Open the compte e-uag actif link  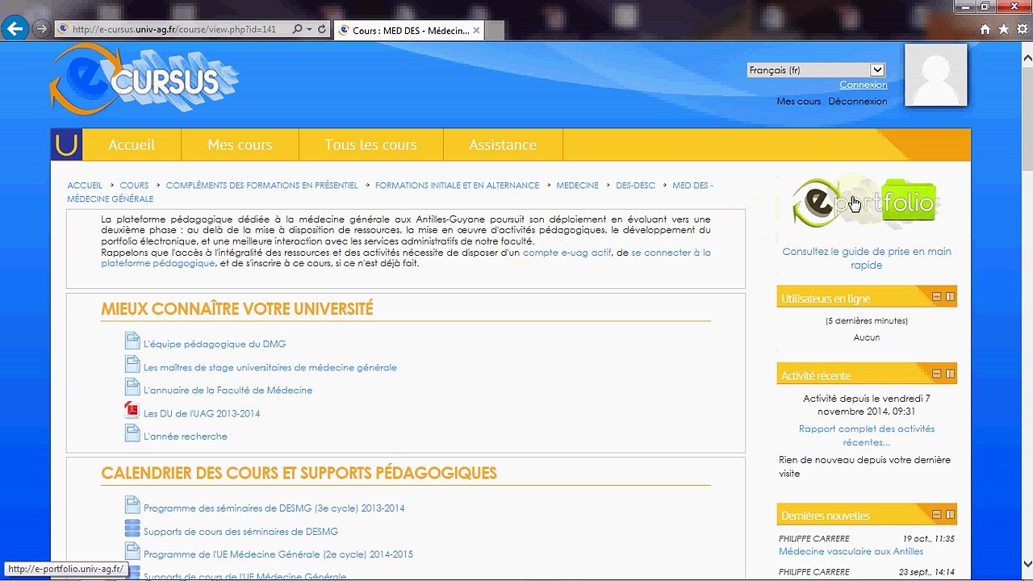[567, 253]
